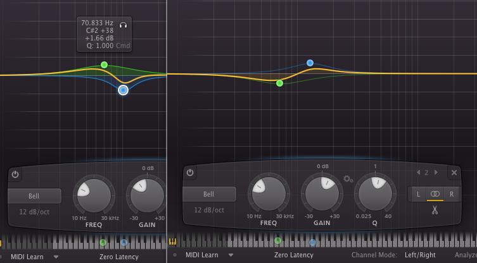Image resolution: width=477 pixels, height=263 pixels.
Task: Select the green EQ node in the right display
Action: tap(279, 83)
